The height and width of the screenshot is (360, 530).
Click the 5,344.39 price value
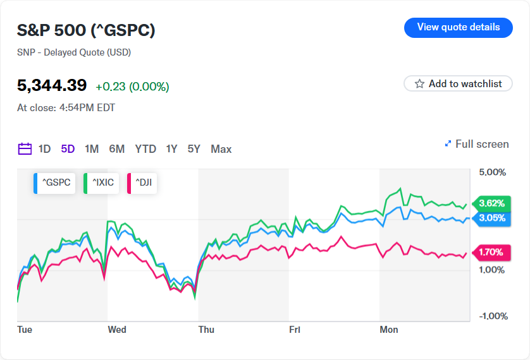pos(52,85)
